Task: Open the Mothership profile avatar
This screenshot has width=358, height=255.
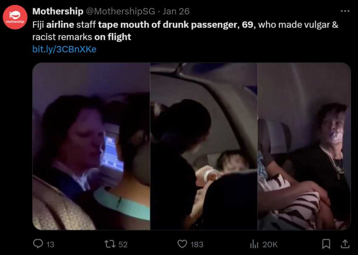Action: pyautogui.click(x=15, y=17)
